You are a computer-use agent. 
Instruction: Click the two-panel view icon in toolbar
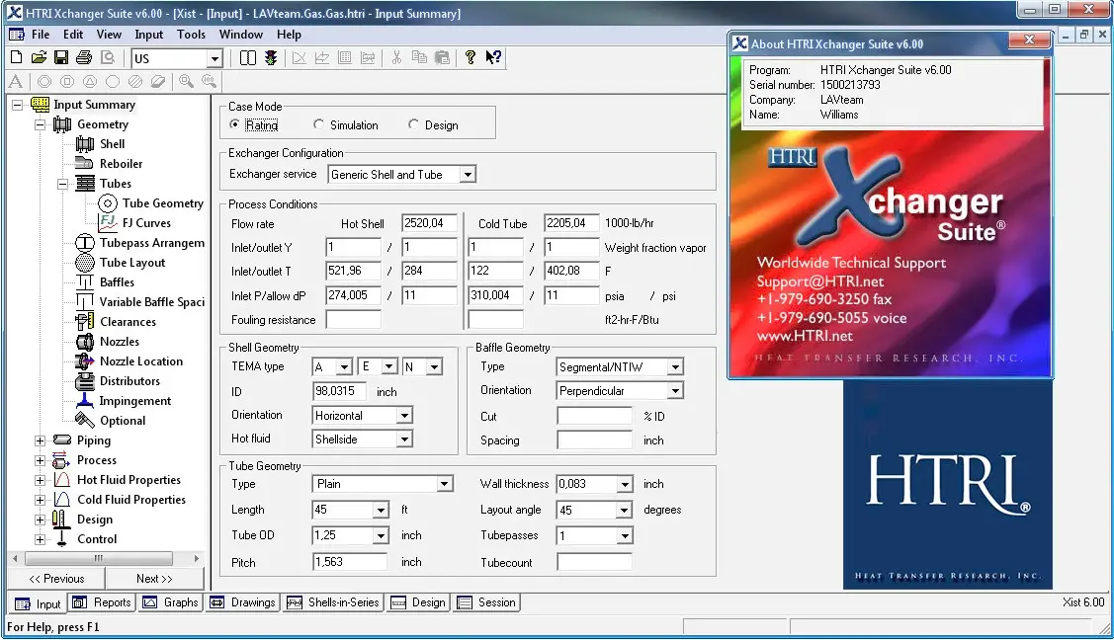point(248,57)
